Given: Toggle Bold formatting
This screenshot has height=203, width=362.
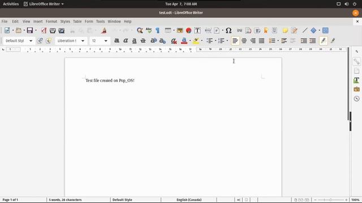Looking at the screenshot, I should (x=117, y=41).
